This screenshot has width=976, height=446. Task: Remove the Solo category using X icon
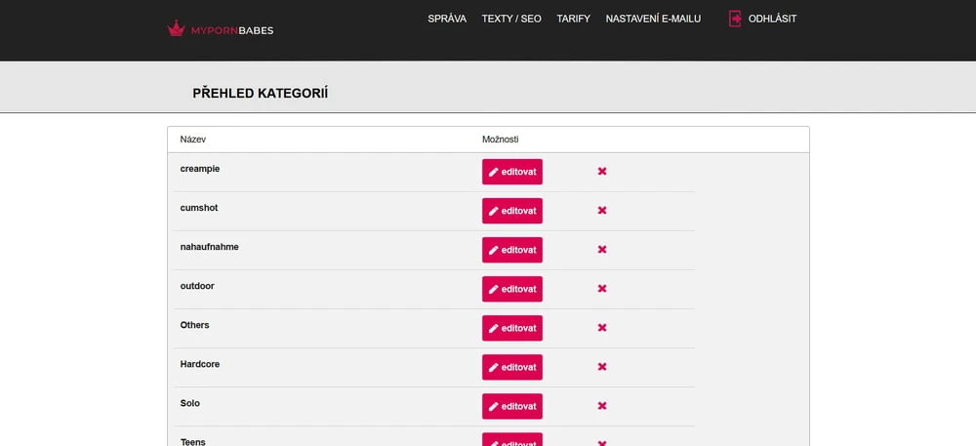click(602, 406)
